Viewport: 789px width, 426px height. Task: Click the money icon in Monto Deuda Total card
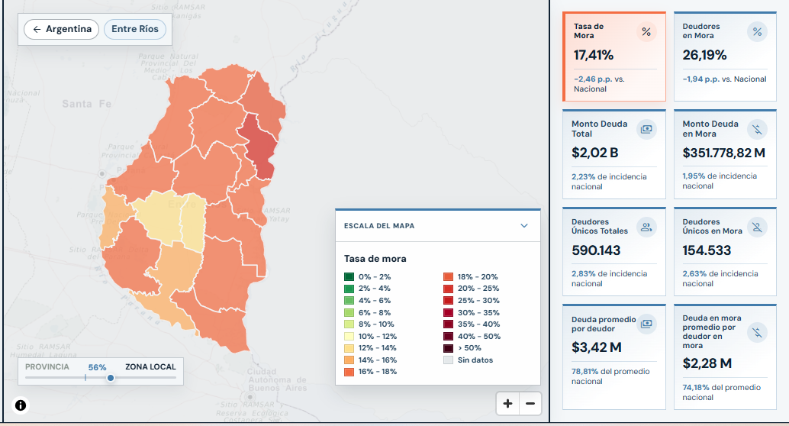tap(646, 130)
